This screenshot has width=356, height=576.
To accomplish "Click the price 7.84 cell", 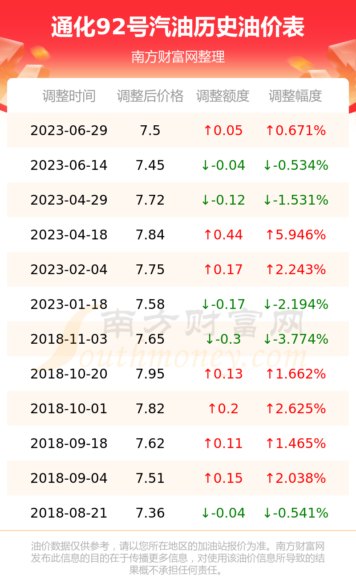I will pyautogui.click(x=150, y=235).
